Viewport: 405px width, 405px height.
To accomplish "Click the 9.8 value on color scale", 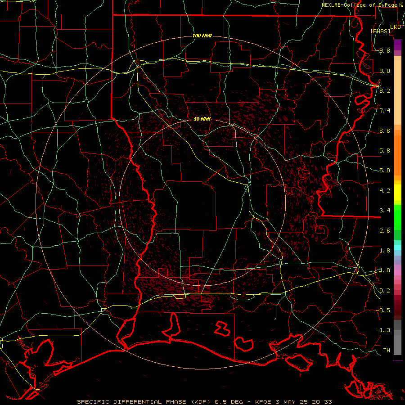I will coord(385,51).
